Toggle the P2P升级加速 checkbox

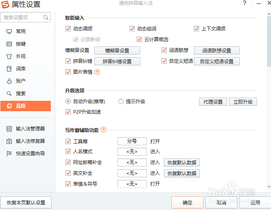coord(68,112)
